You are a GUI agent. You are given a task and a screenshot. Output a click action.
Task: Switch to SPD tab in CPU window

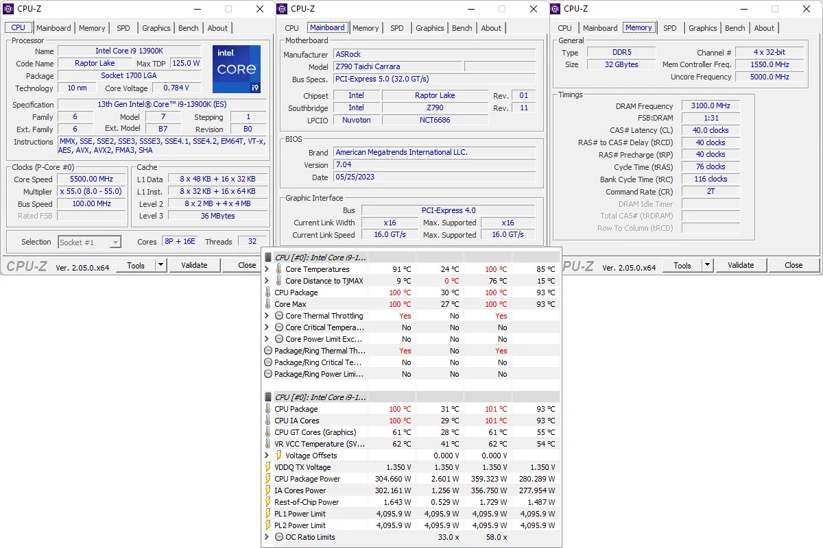point(123,28)
